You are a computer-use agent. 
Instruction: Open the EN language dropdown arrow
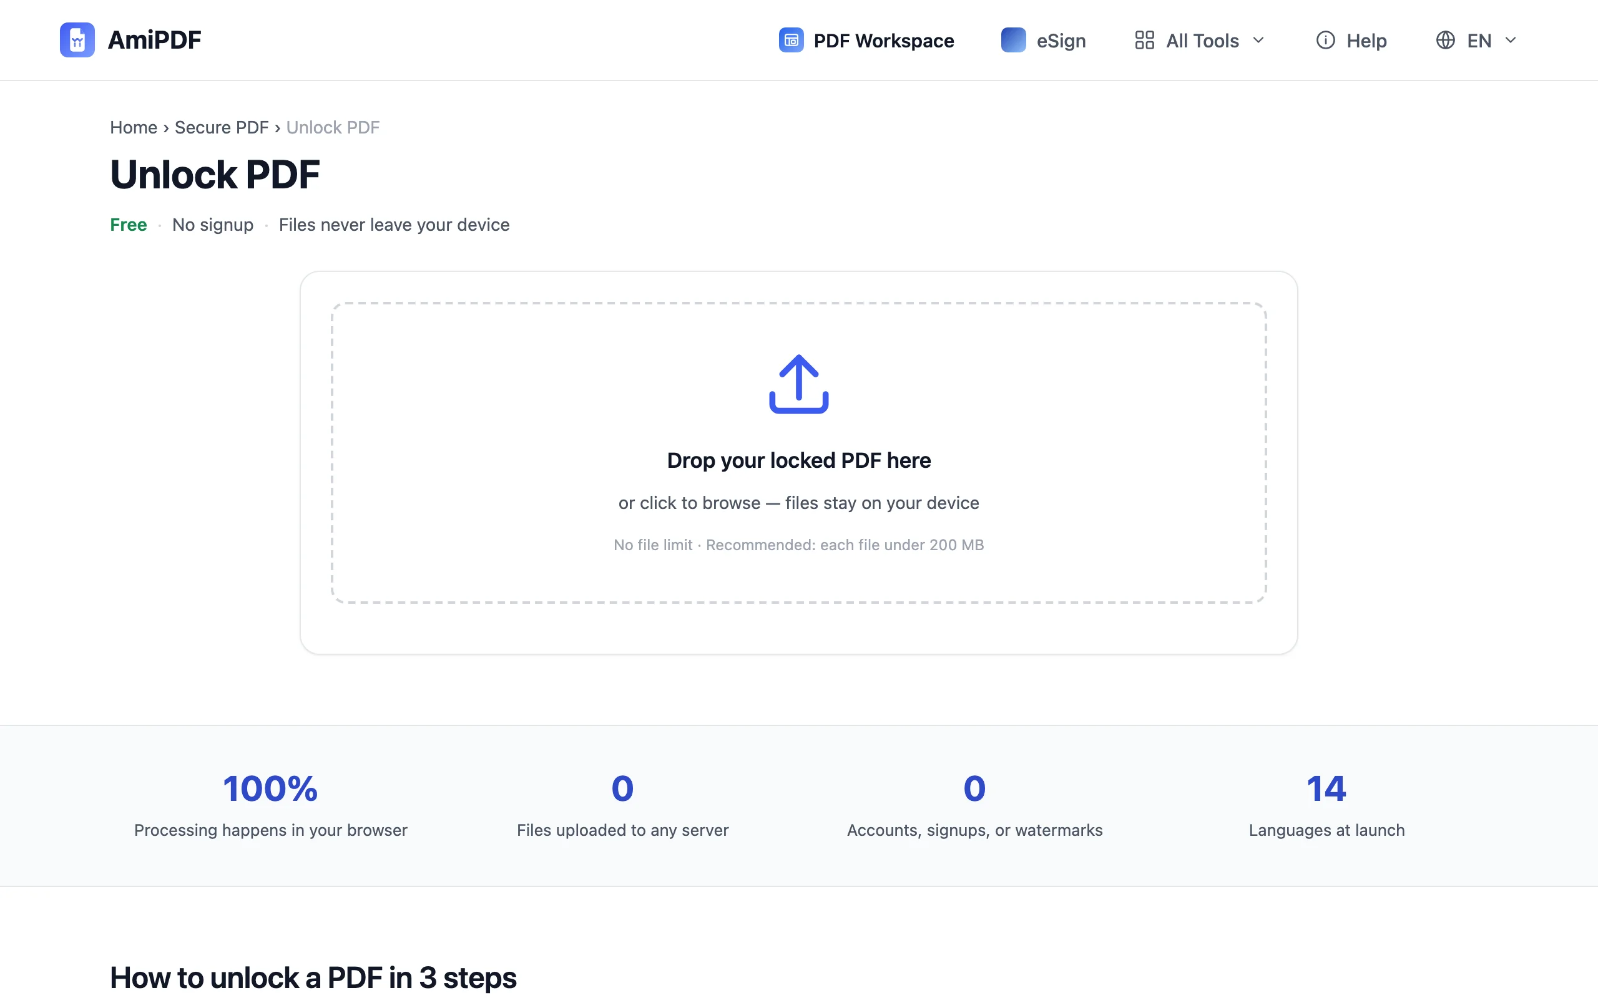pos(1510,41)
